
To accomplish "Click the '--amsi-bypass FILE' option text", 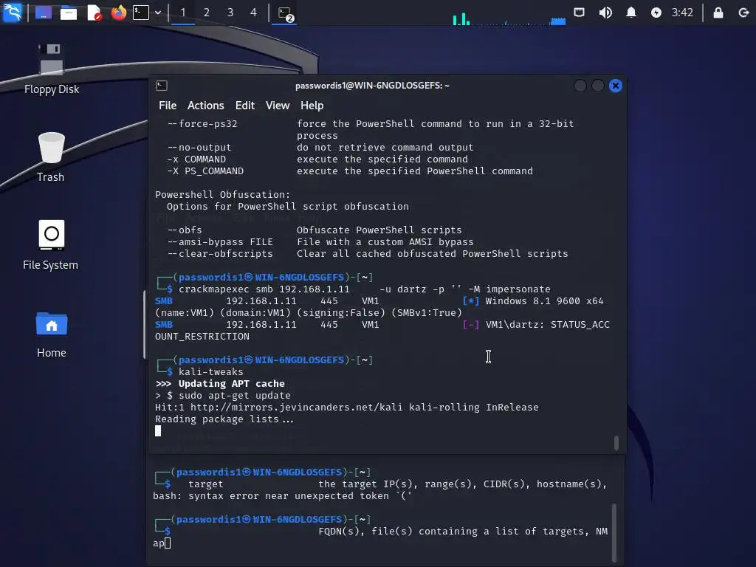I will click(x=220, y=242).
